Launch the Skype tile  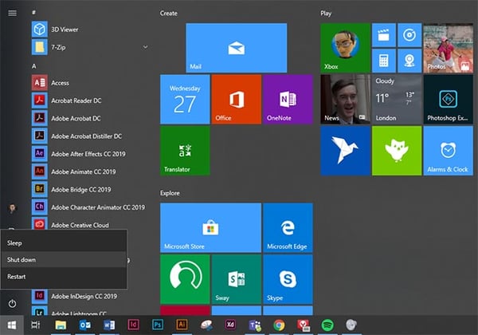tap(288, 279)
